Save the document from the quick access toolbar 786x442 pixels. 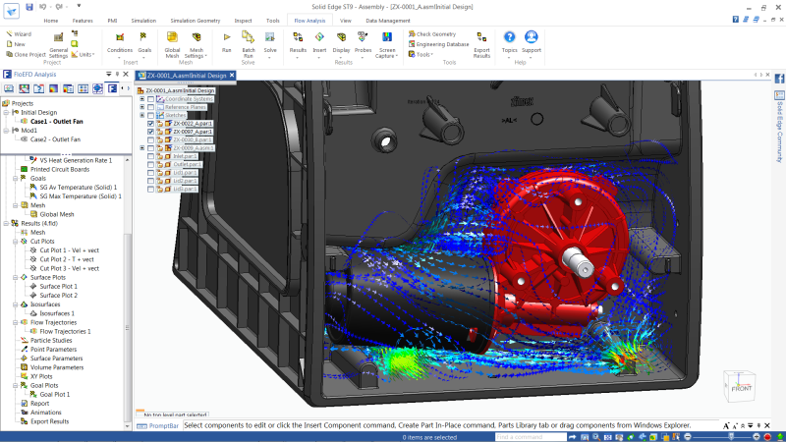[29, 7]
